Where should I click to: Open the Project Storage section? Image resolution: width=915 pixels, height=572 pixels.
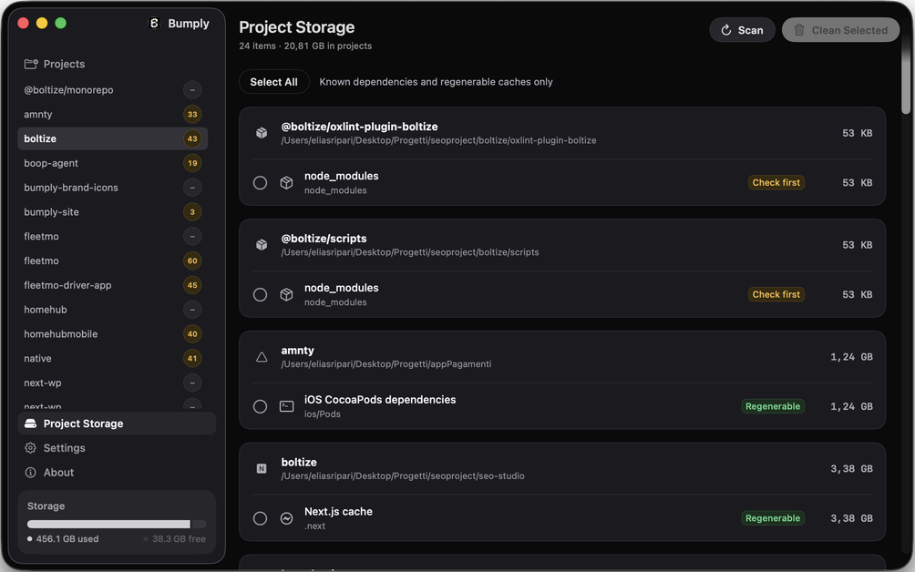click(x=117, y=424)
